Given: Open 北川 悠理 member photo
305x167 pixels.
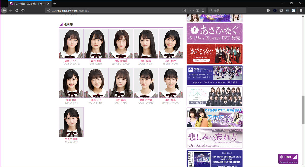Looking at the screenshot, I should pyautogui.click(x=171, y=44).
